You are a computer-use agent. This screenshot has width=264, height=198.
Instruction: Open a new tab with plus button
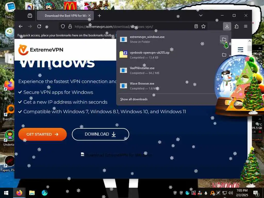click(x=99, y=16)
